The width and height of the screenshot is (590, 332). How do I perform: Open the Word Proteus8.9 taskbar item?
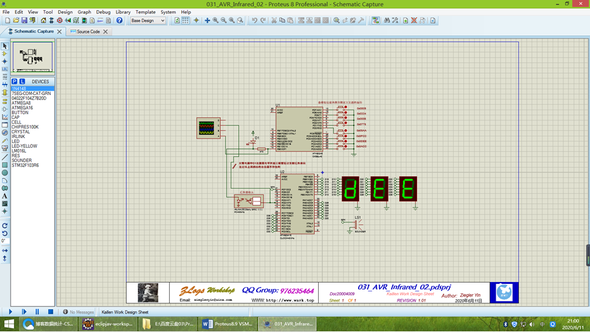(228, 324)
